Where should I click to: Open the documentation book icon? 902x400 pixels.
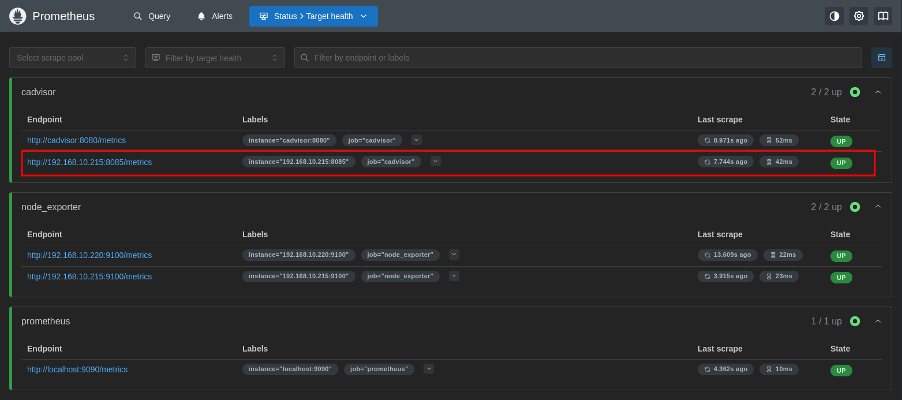(x=883, y=16)
